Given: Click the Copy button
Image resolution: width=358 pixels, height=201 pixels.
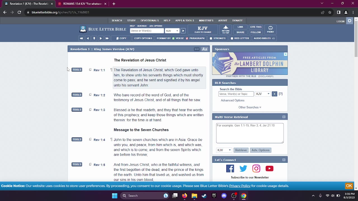Looking at the screenshot, I should coord(121,38).
